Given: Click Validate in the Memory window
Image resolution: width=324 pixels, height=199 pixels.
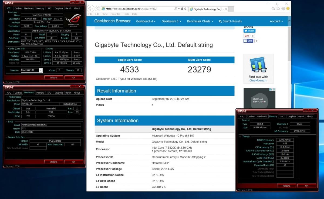Looking at the screenshot, I should click(x=286, y=186).
